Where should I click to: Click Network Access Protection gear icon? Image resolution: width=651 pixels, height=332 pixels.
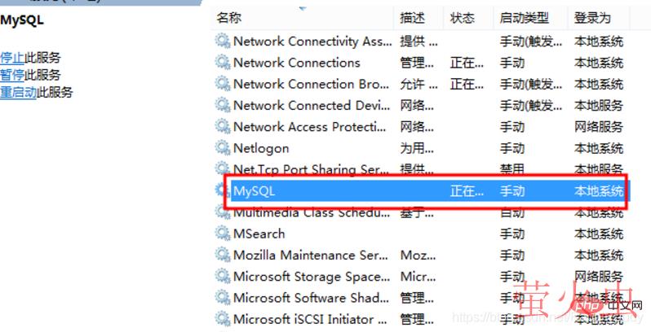click(223, 127)
